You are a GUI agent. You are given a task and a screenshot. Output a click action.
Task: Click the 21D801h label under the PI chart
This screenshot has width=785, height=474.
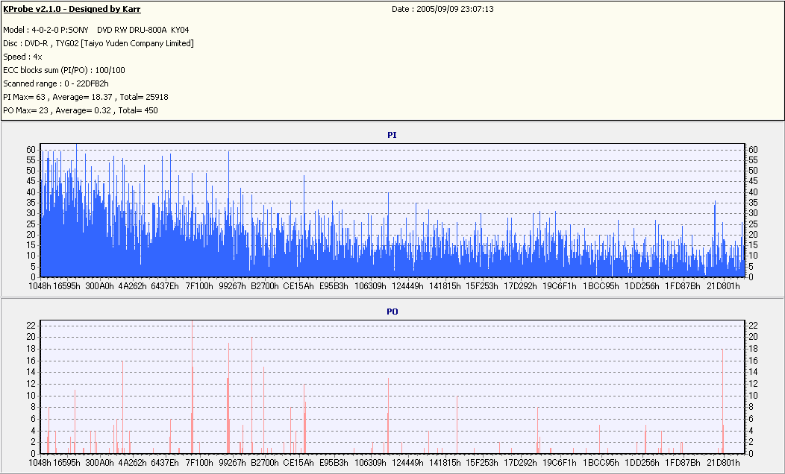723,286
